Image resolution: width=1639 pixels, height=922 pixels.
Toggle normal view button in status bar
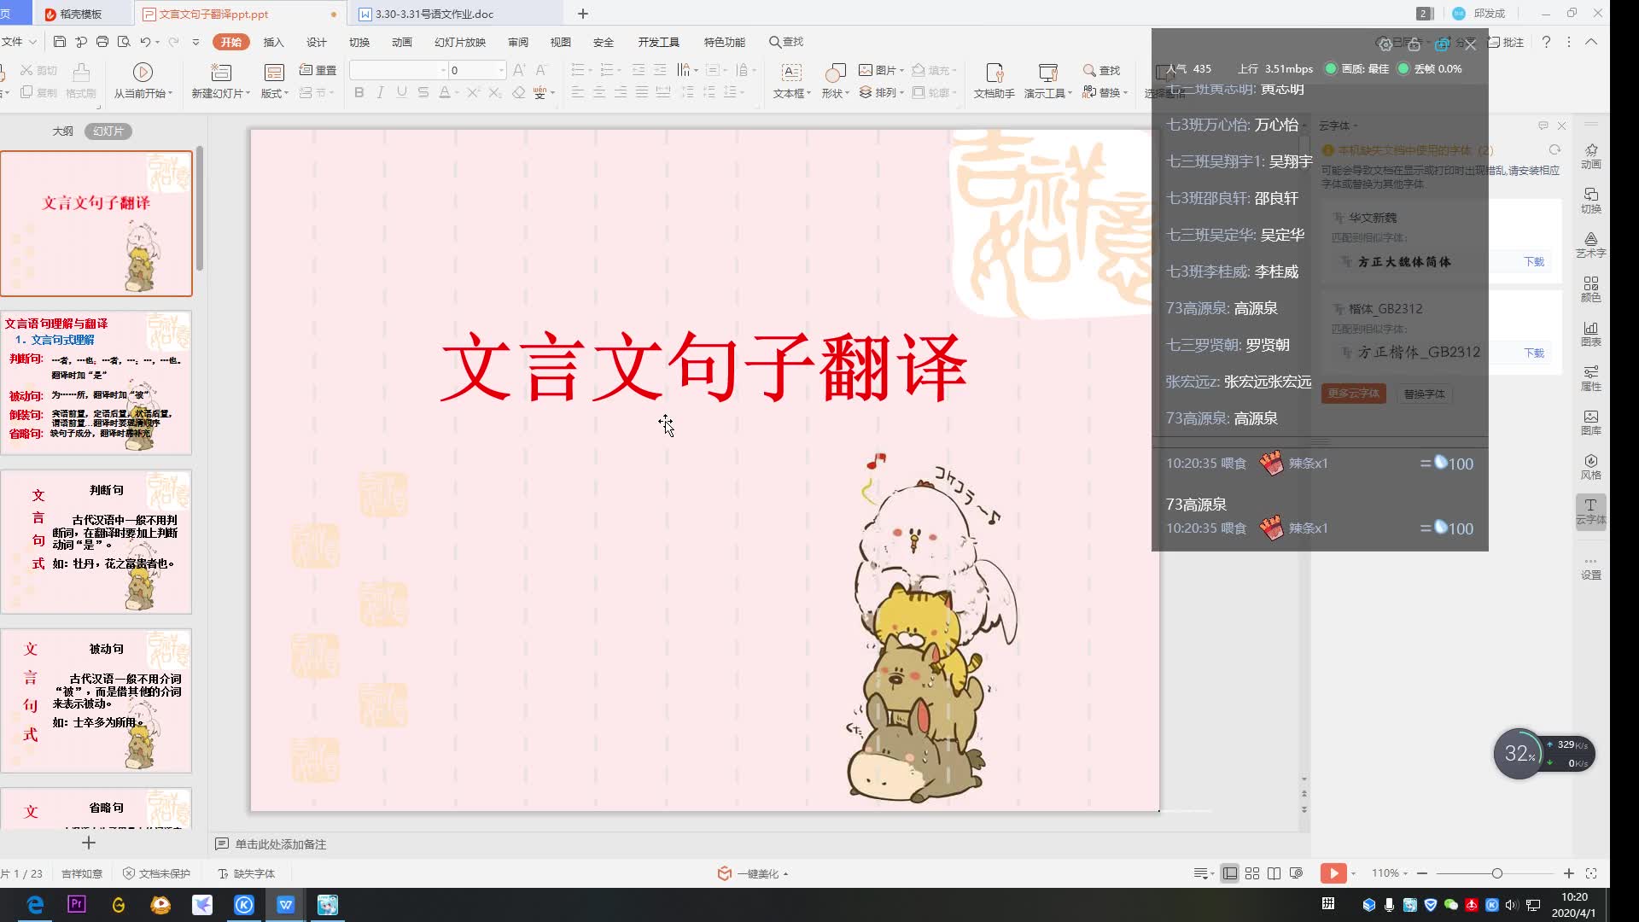[x=1230, y=873]
